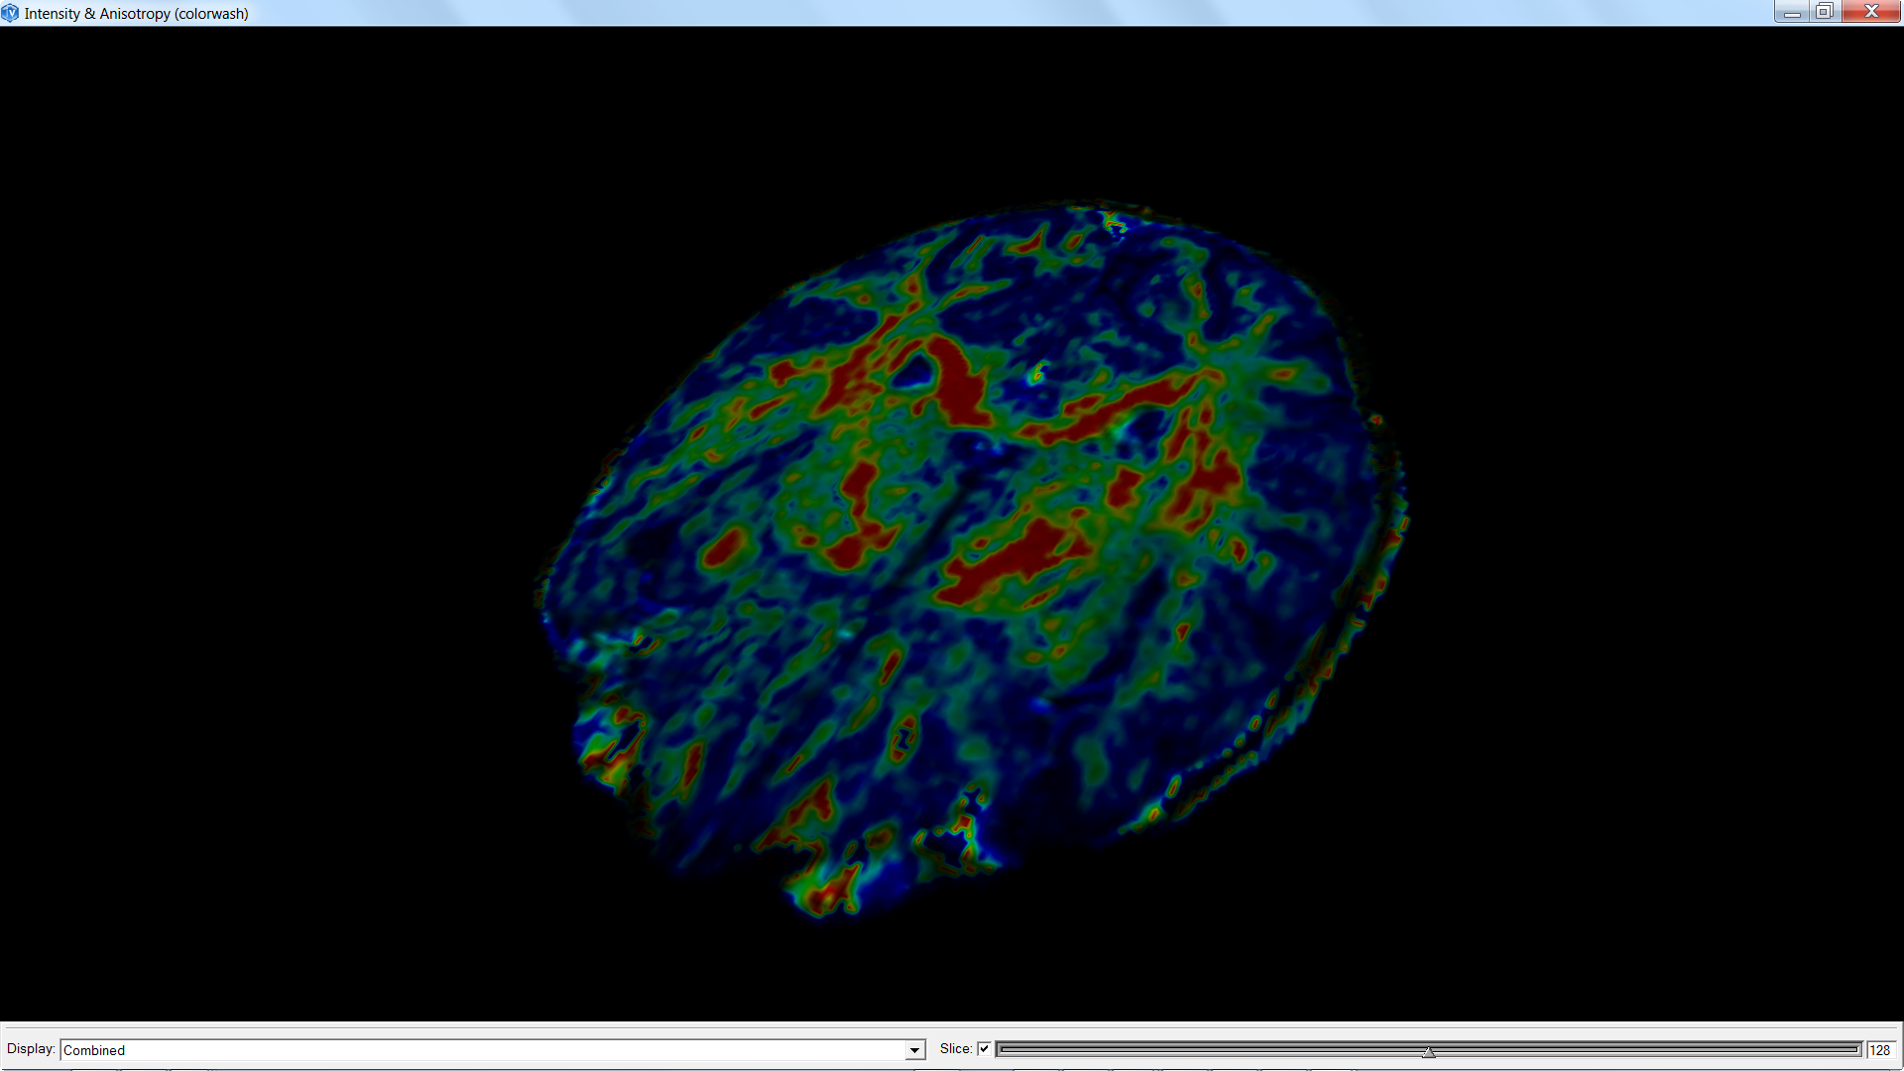Click the Combined display mode combo box
Viewport: 1904px width, 1071px height.
click(484, 1050)
